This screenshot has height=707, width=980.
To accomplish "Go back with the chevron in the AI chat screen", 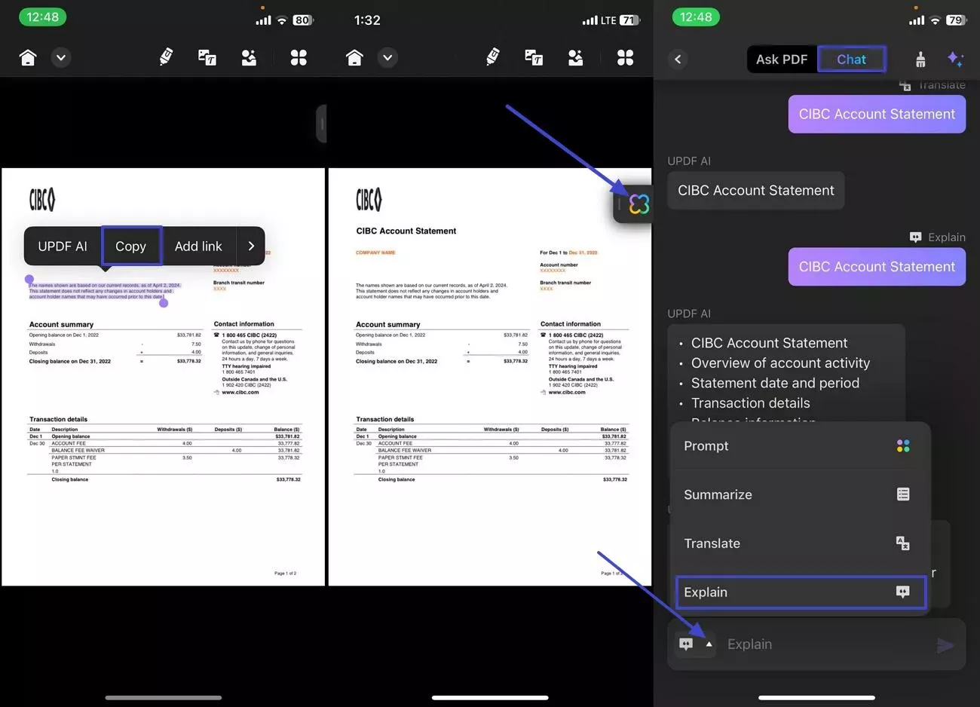I will (678, 60).
